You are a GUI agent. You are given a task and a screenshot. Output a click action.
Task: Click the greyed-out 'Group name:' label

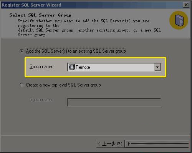[41, 100]
